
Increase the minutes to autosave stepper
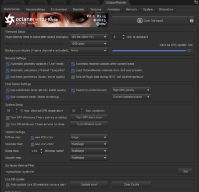[x=123, y=35]
